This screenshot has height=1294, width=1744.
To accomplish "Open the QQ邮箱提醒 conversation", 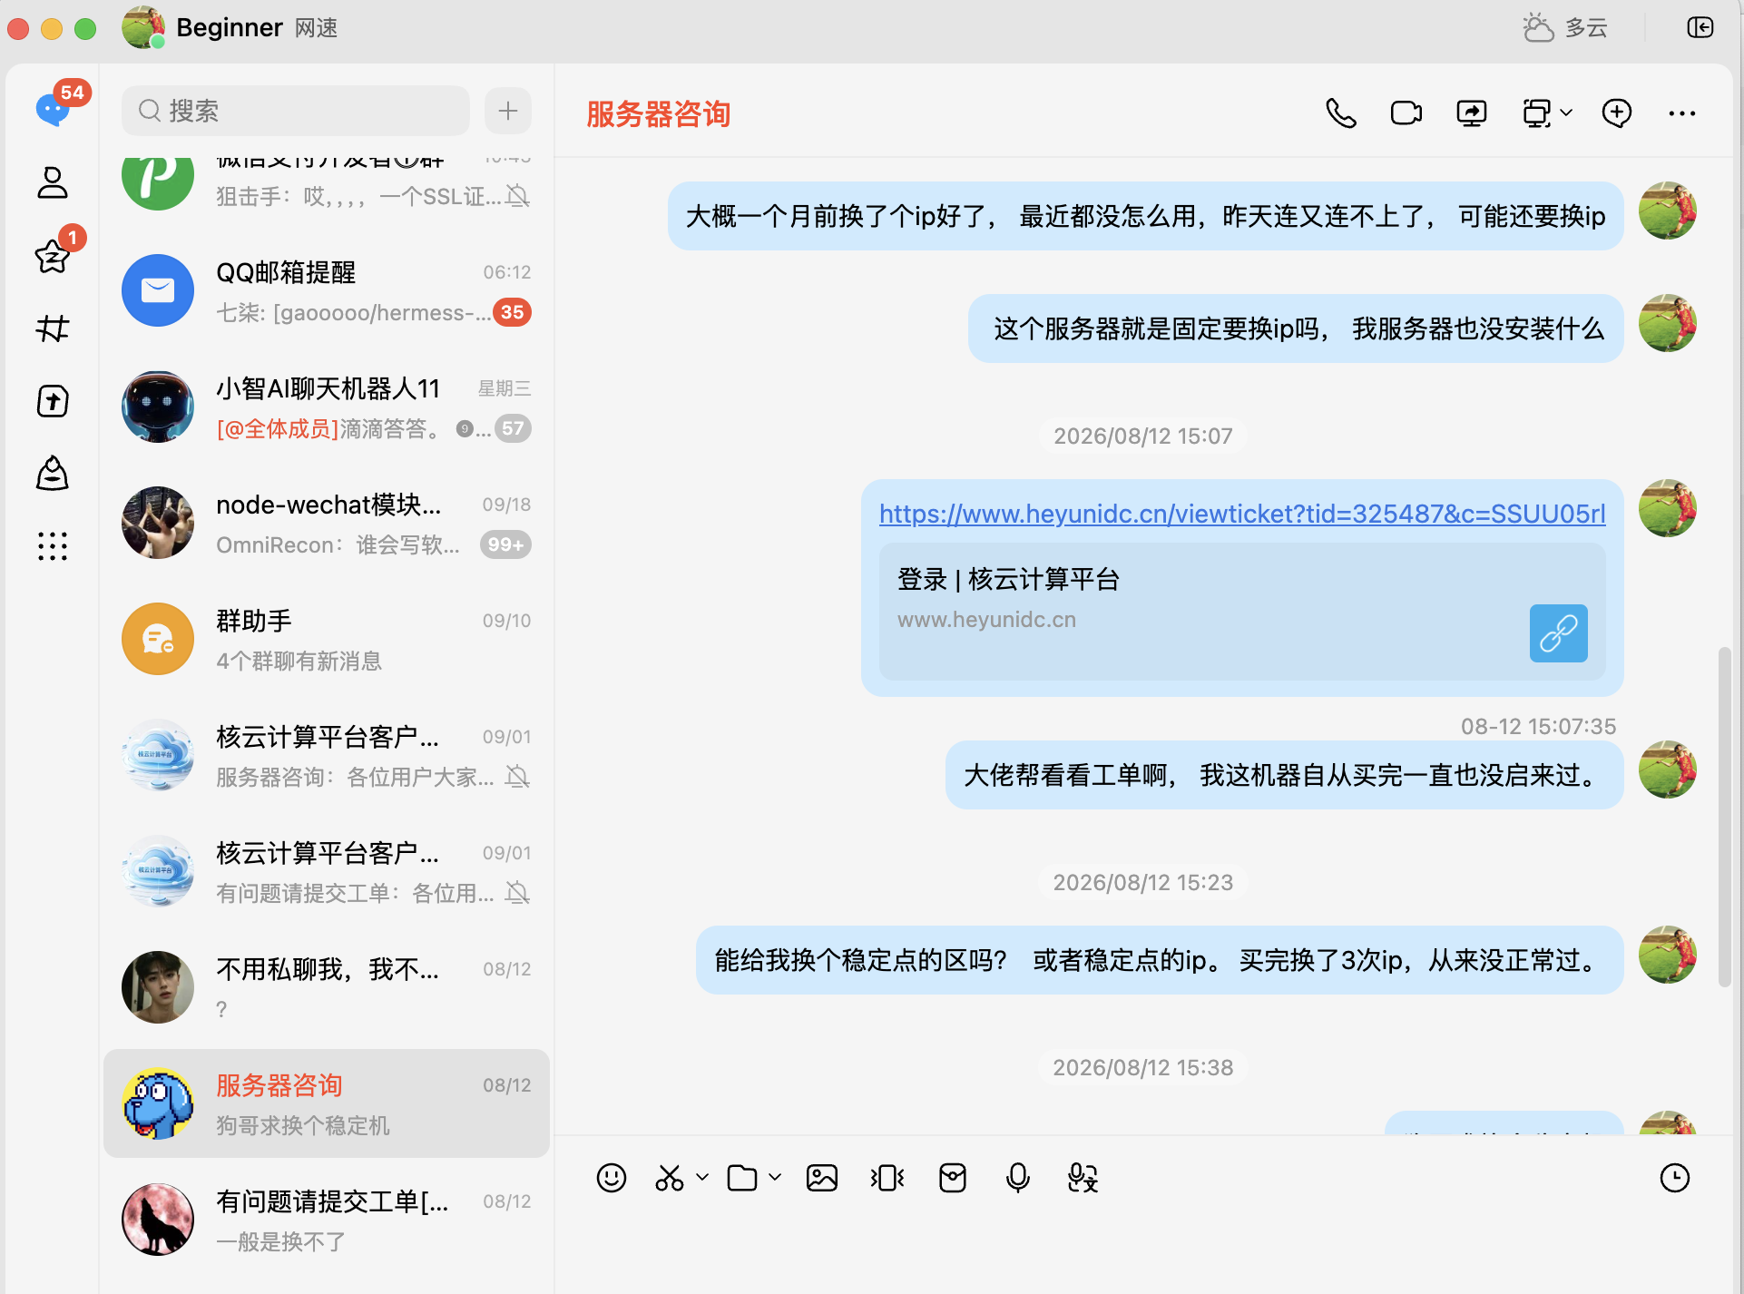I will pos(327,290).
